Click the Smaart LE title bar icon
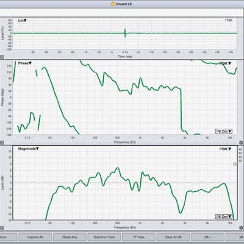 [x=113, y=4]
